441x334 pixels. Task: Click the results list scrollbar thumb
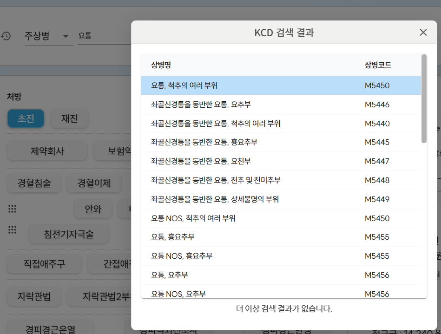[424, 98]
